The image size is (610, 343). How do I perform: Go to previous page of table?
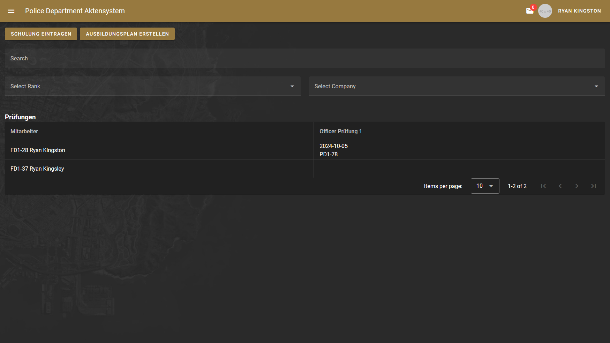[x=560, y=186]
